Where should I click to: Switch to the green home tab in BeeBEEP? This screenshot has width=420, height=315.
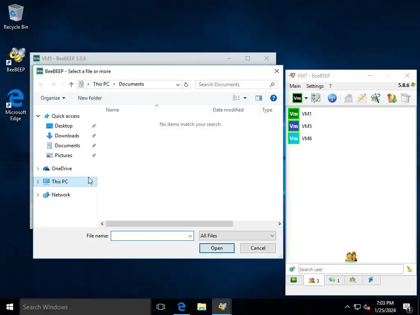tap(294, 280)
